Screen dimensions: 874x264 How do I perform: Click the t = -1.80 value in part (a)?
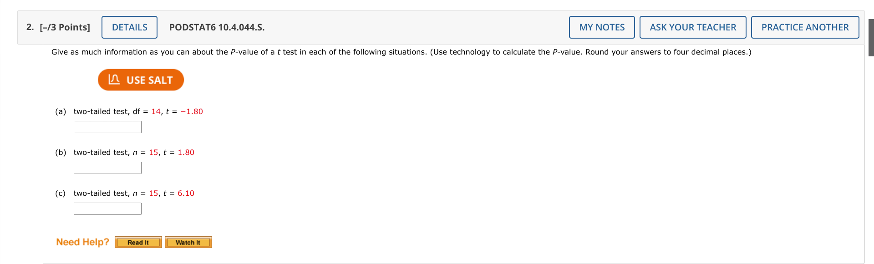coord(191,111)
